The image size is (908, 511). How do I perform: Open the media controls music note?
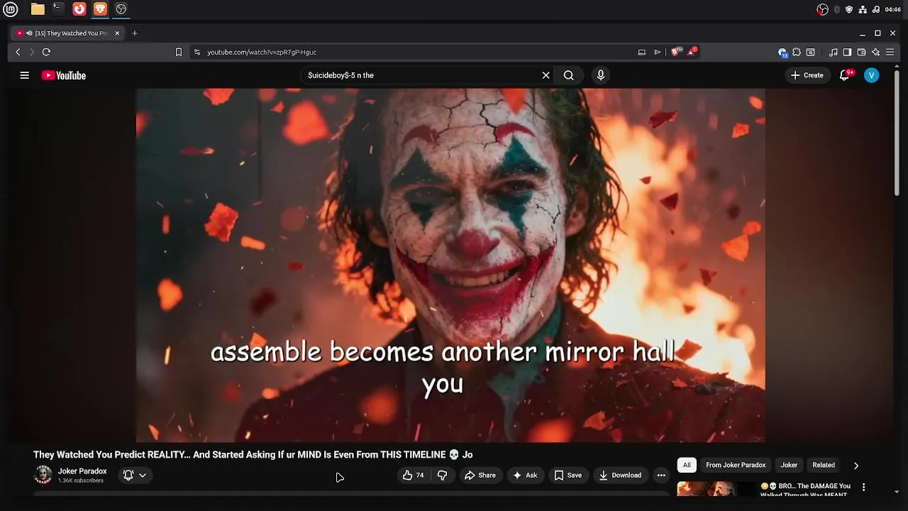pos(834,52)
